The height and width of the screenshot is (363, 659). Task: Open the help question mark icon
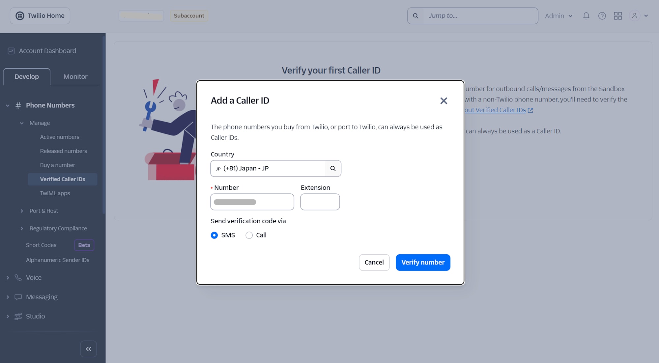coord(602,16)
